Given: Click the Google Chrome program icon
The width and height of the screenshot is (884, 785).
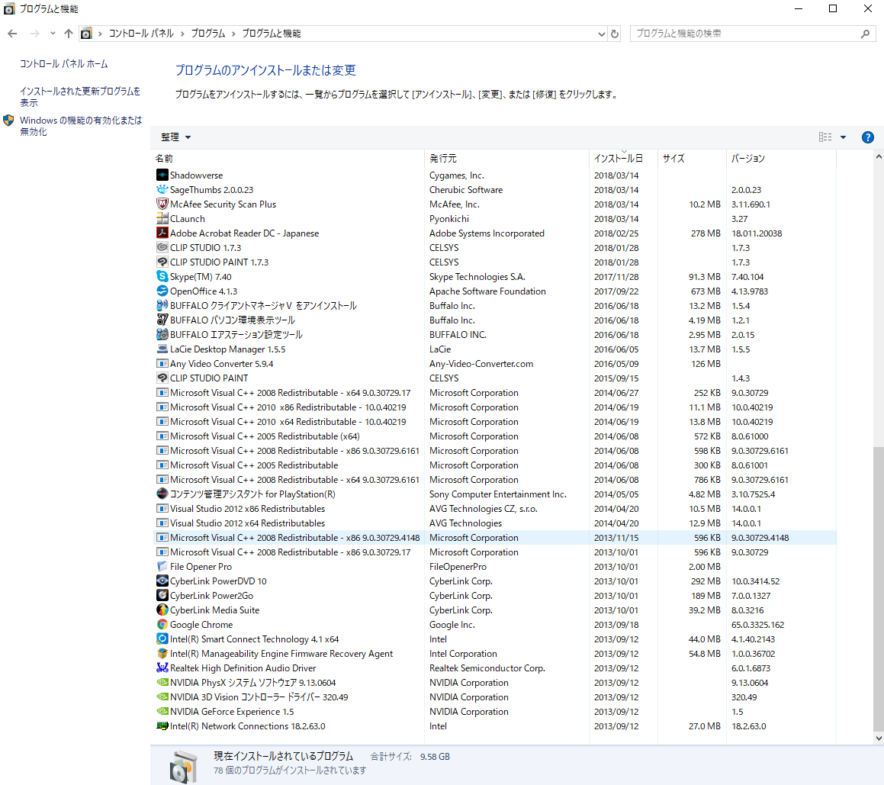Looking at the screenshot, I should [x=162, y=625].
